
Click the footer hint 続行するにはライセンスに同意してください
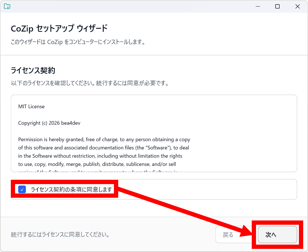pos(60,235)
